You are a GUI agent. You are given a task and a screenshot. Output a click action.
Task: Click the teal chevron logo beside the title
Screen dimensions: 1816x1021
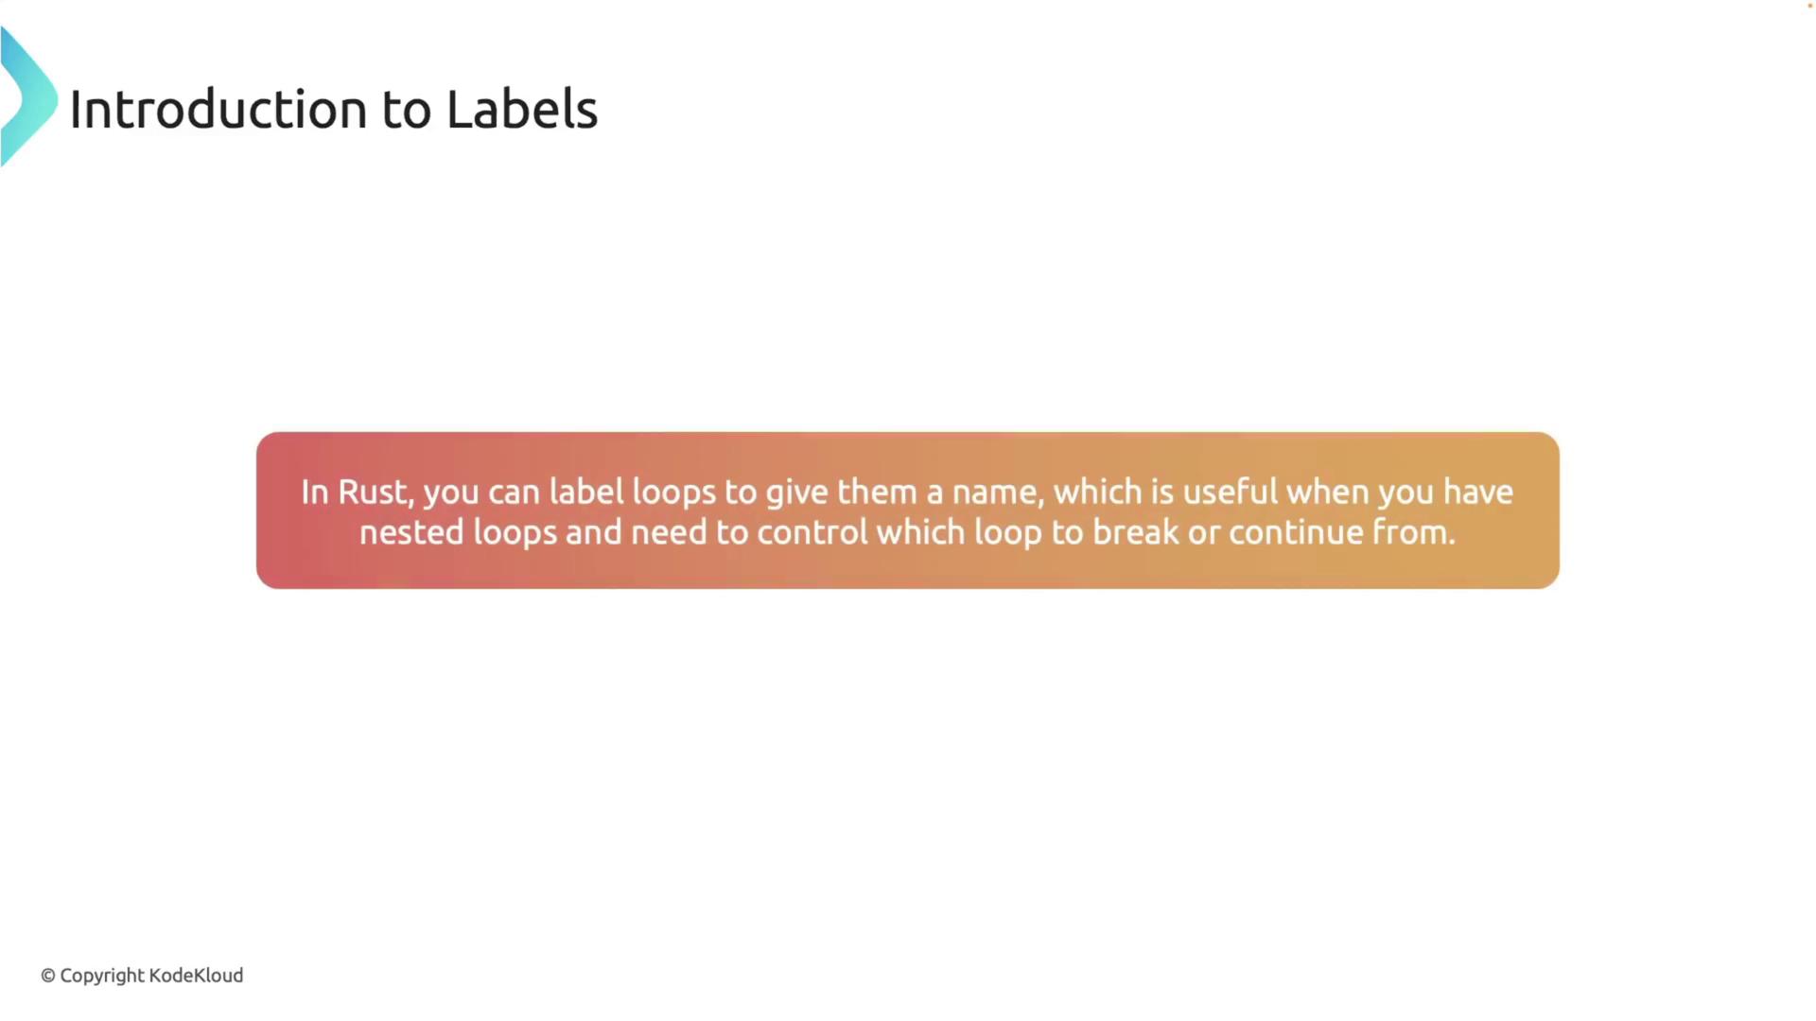pyautogui.click(x=26, y=98)
